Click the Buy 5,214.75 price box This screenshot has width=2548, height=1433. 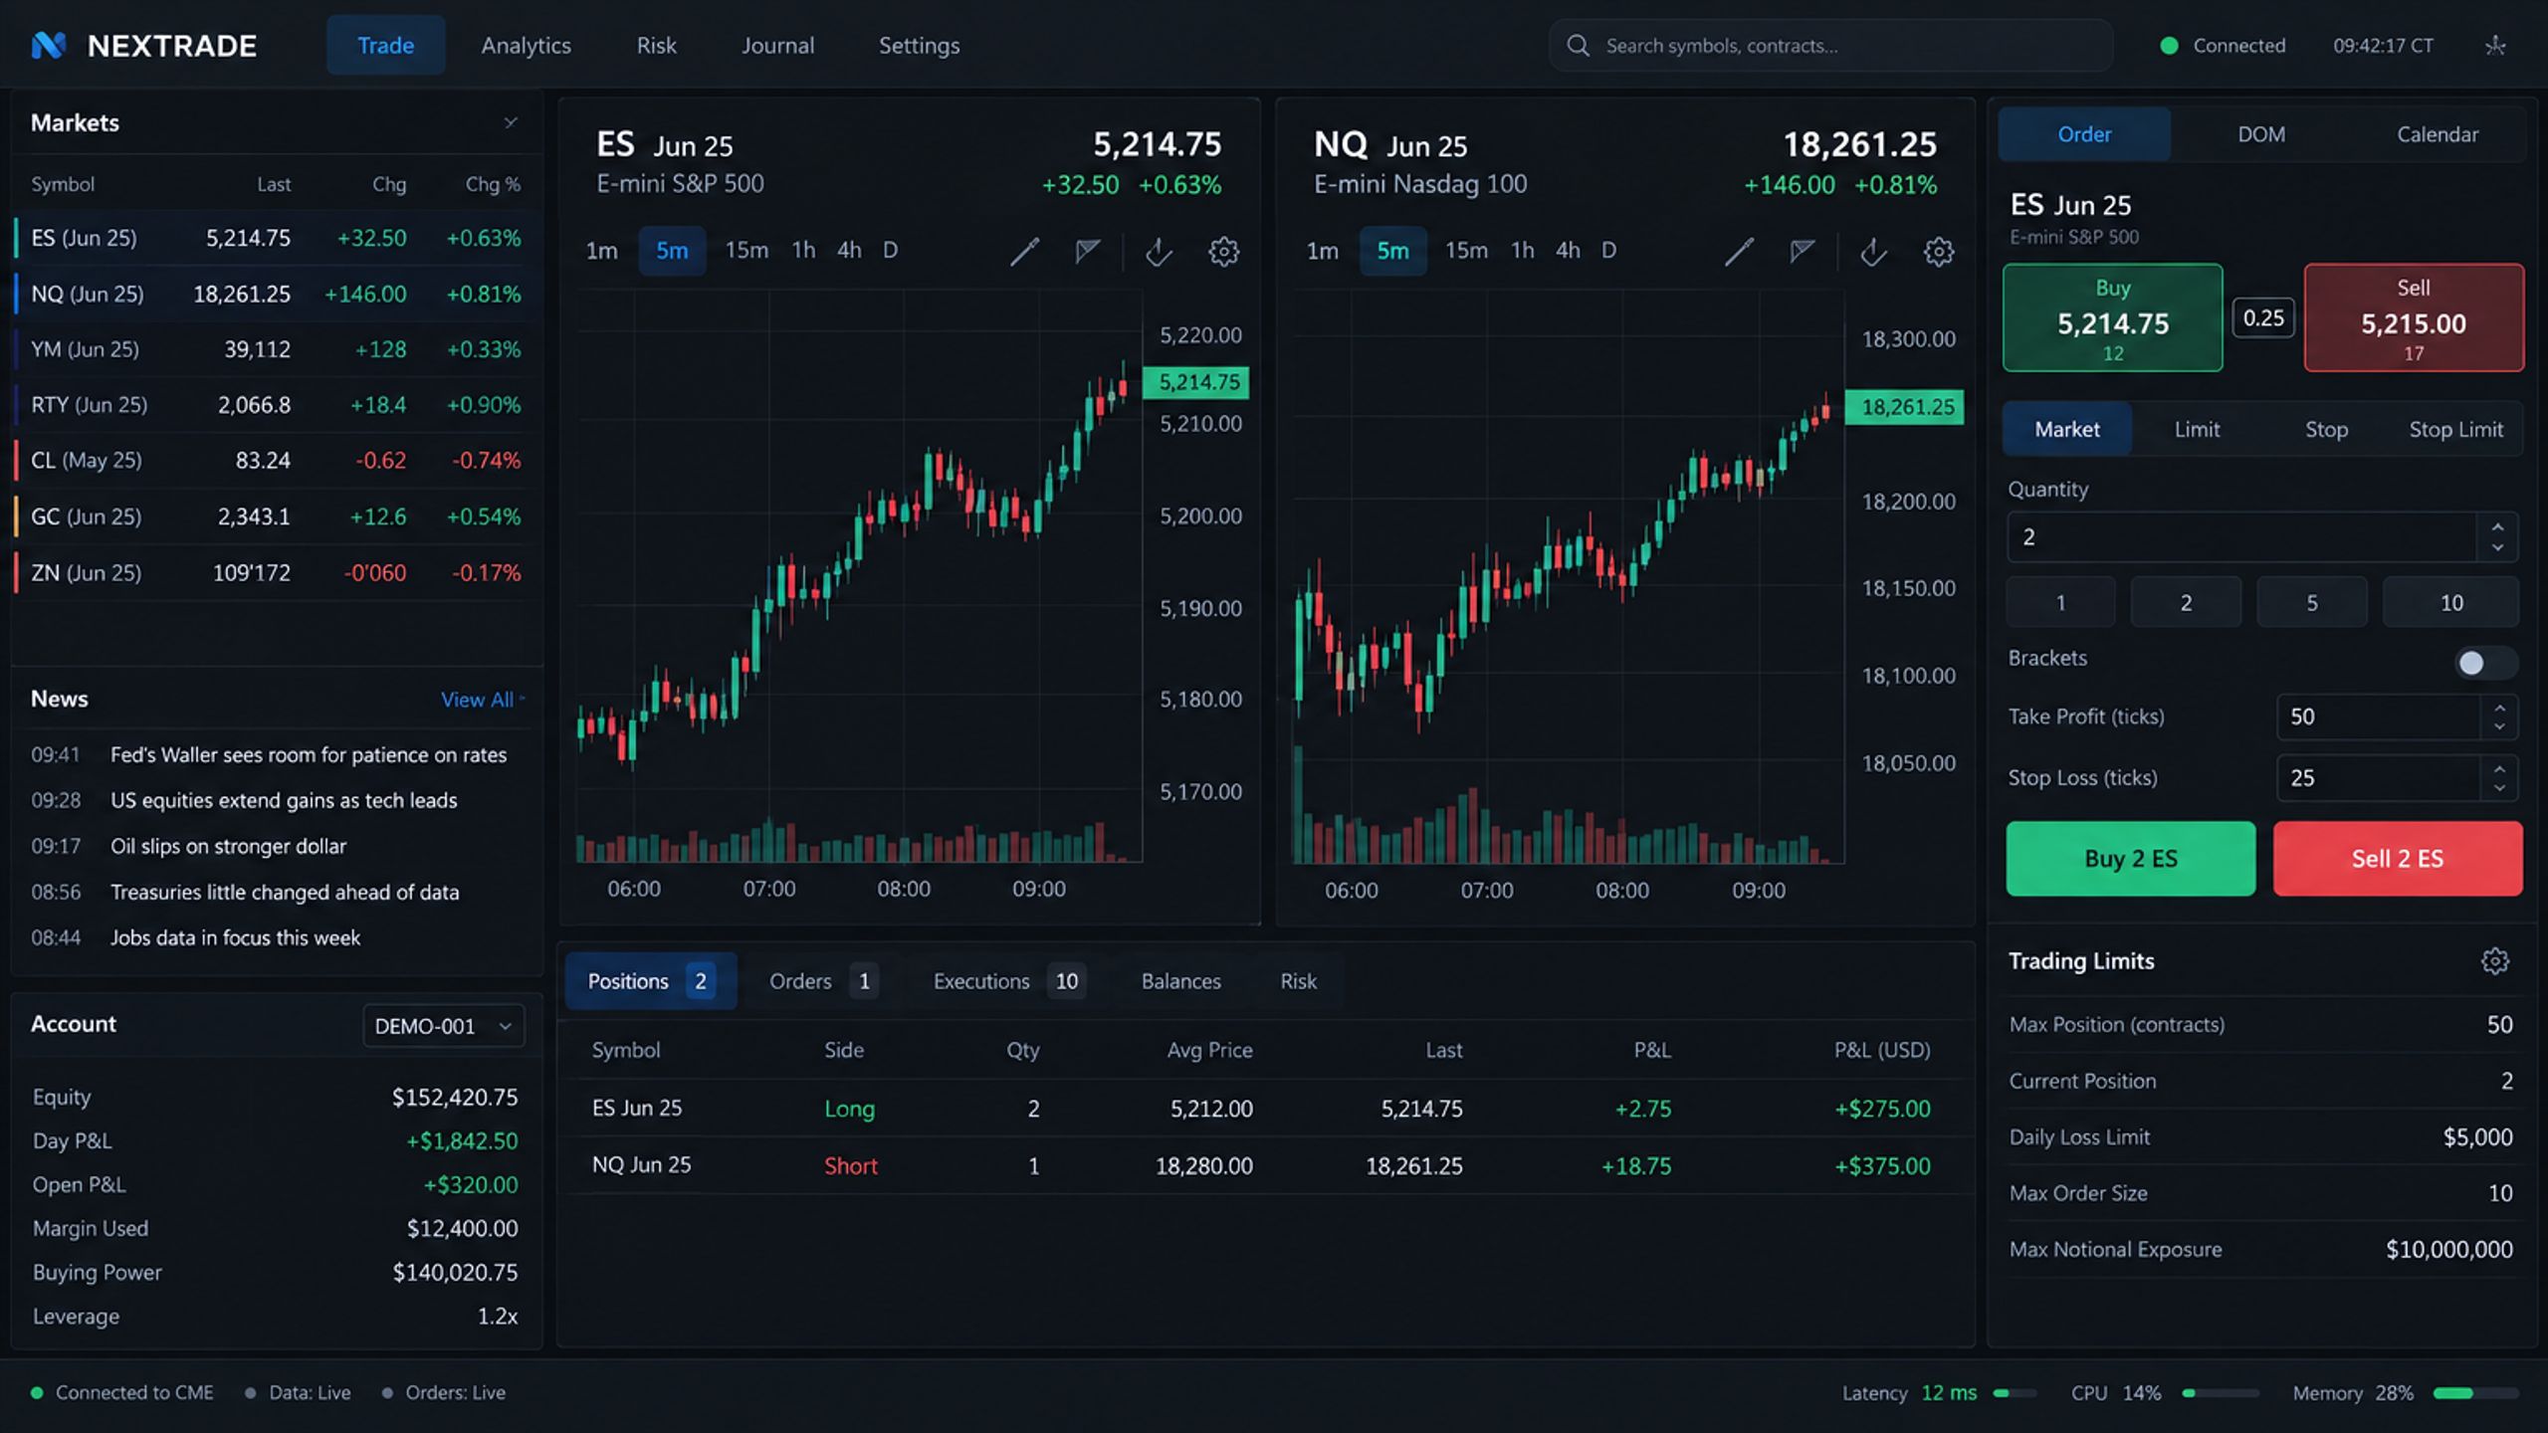tap(2112, 318)
